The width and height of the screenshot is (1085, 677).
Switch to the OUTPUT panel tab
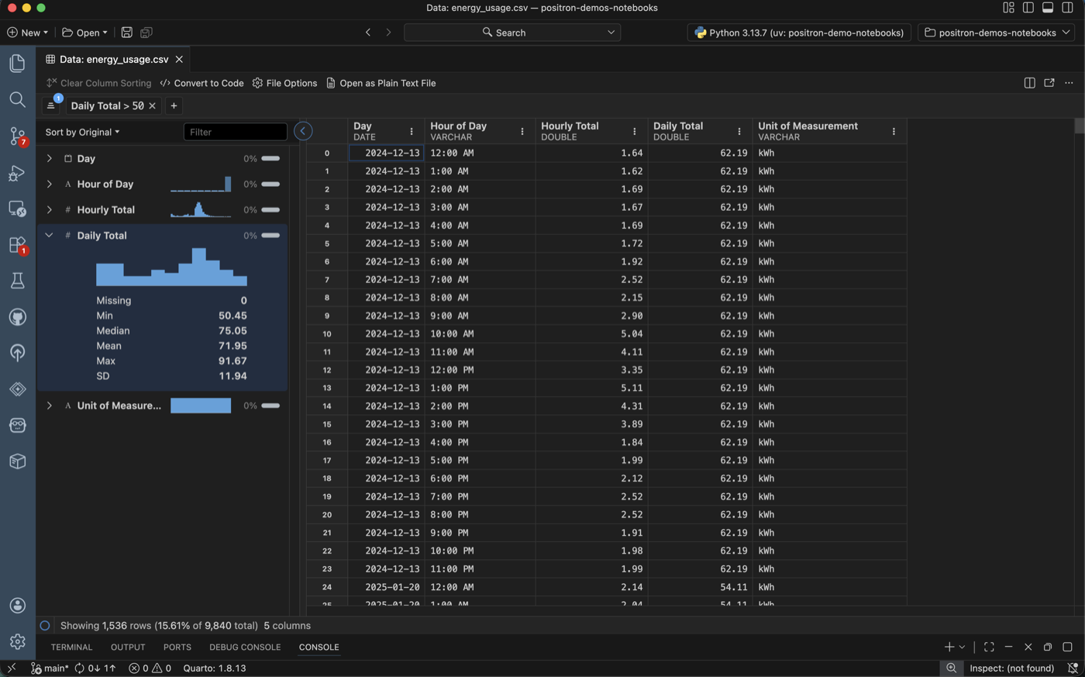[128, 647]
